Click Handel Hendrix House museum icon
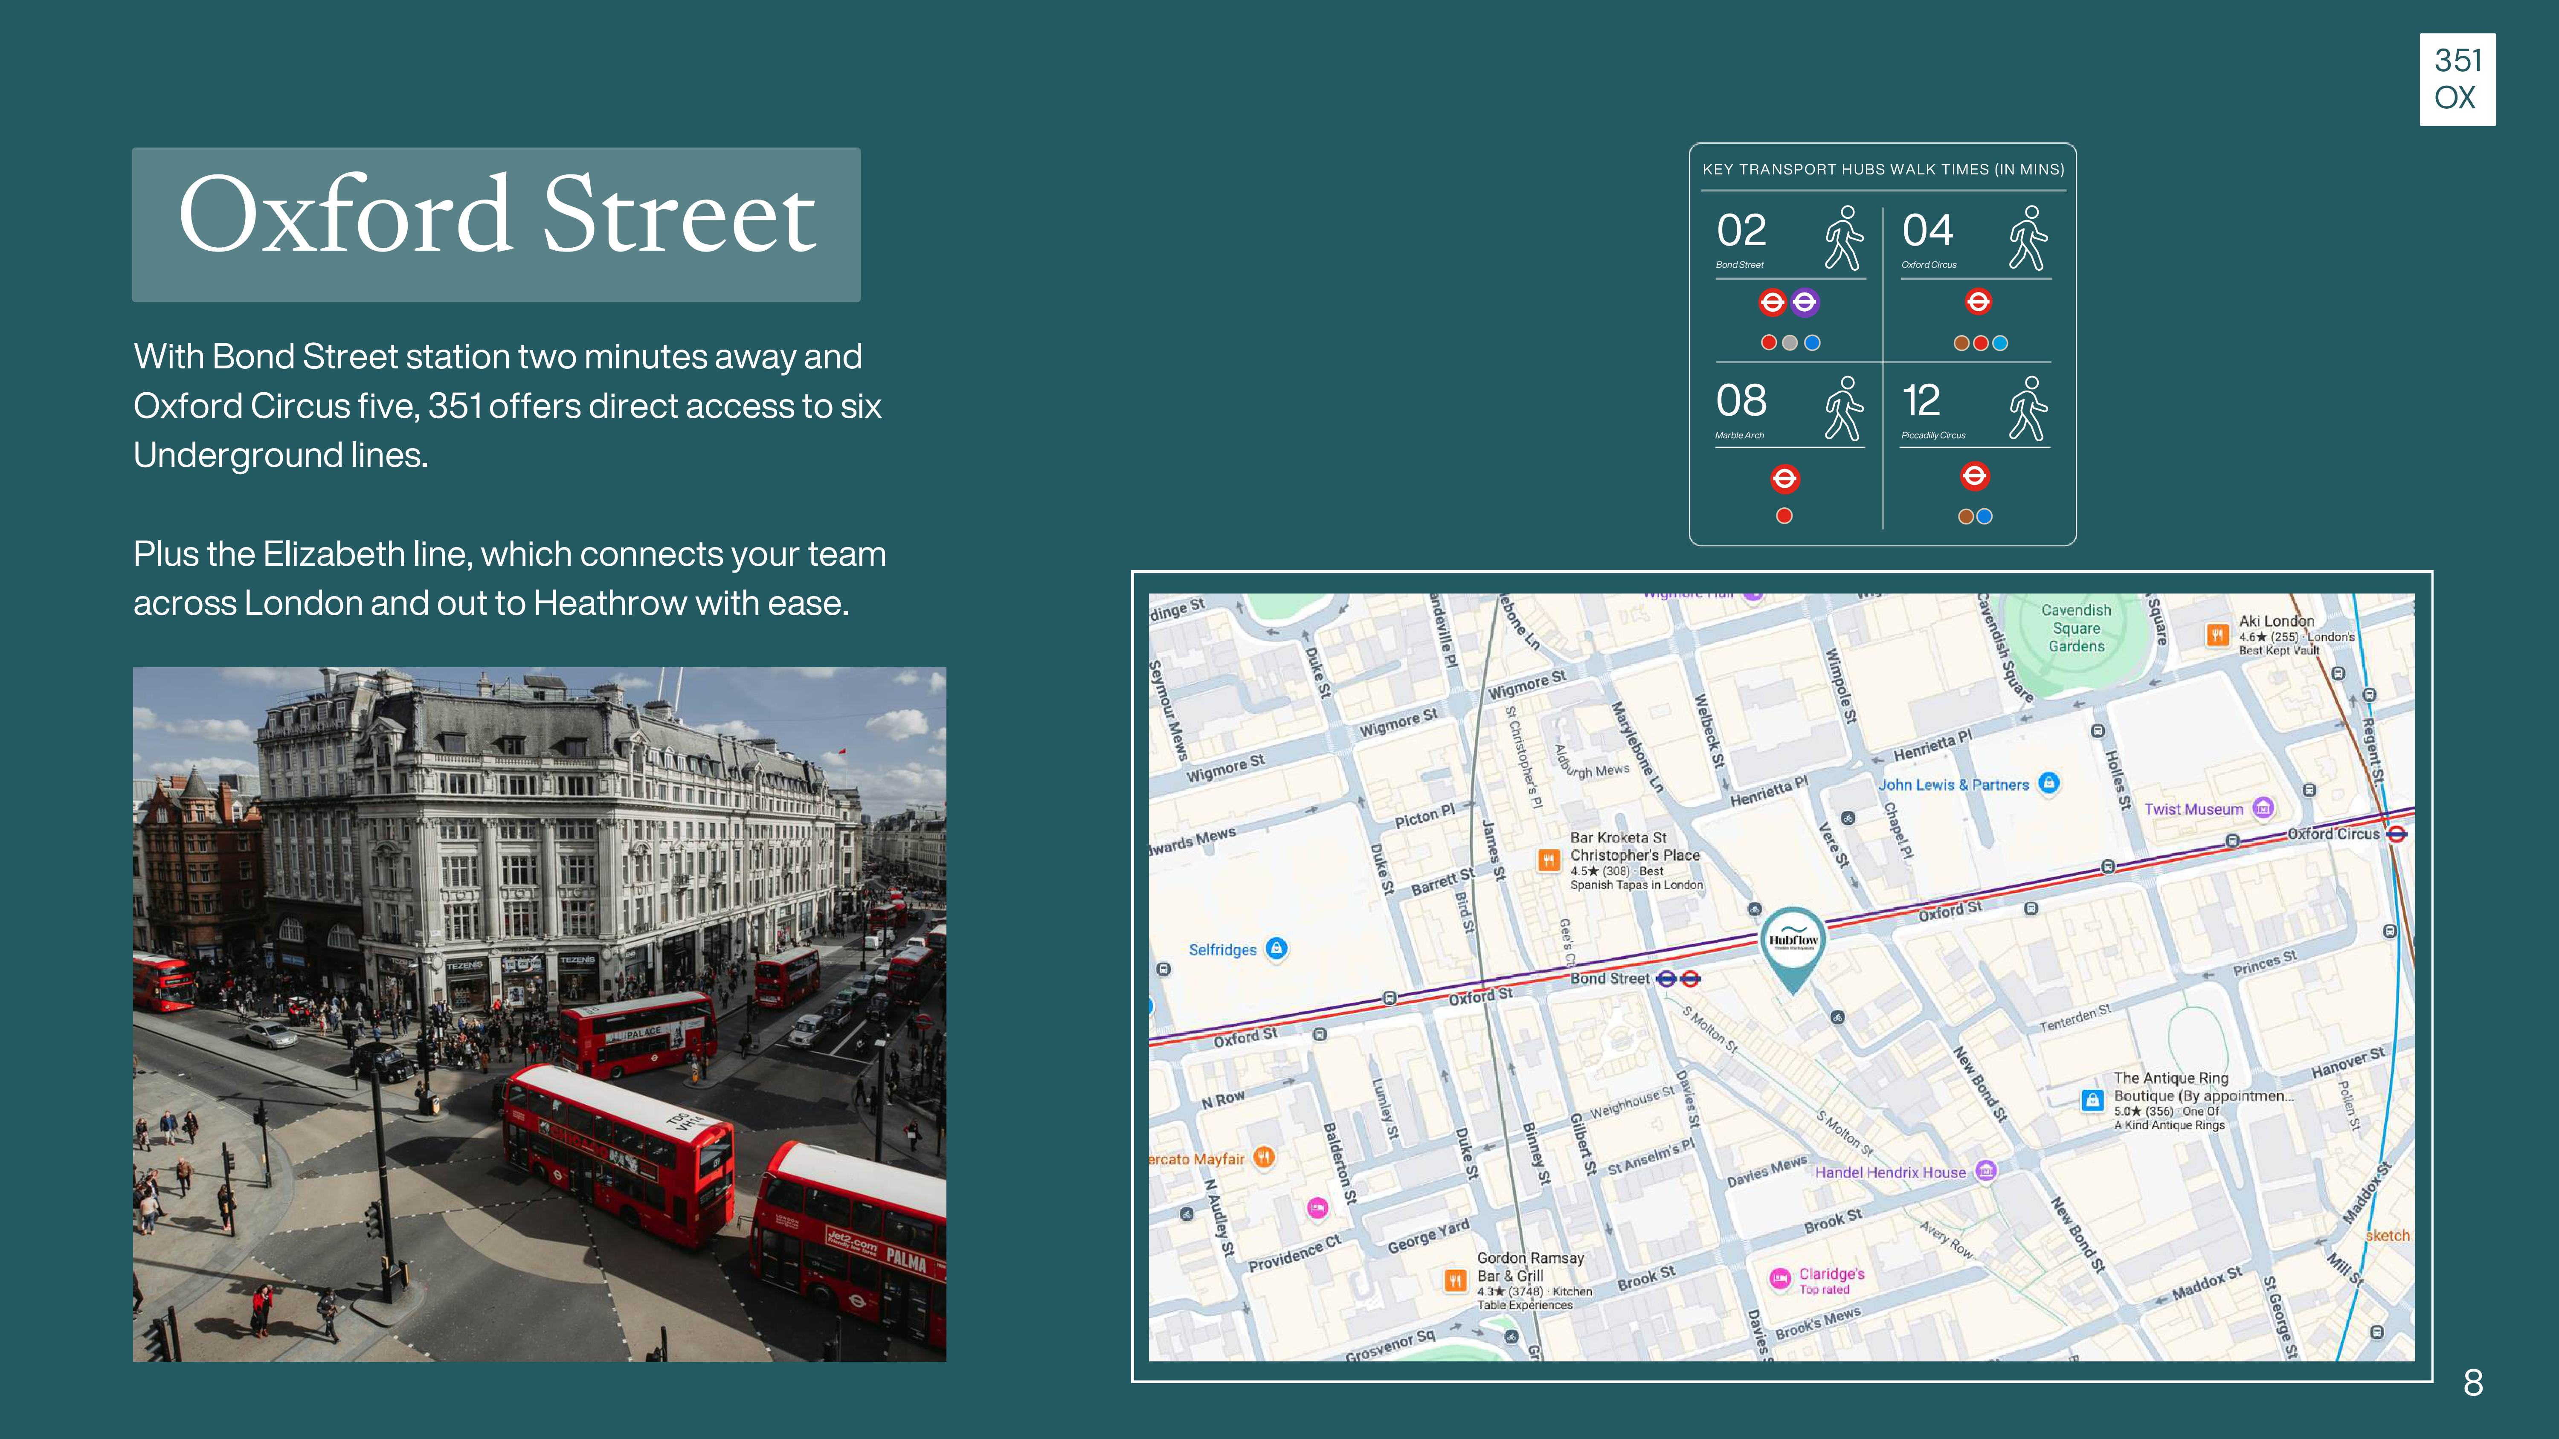The width and height of the screenshot is (2559, 1439). (1985, 1171)
